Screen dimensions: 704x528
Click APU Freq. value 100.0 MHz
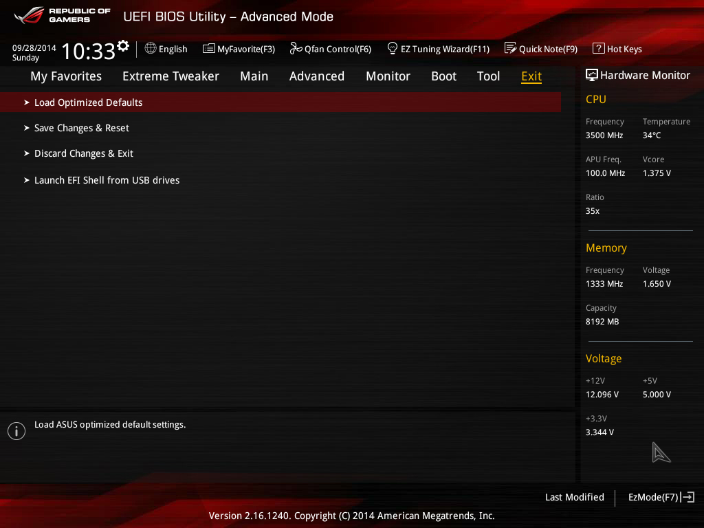[605, 173]
